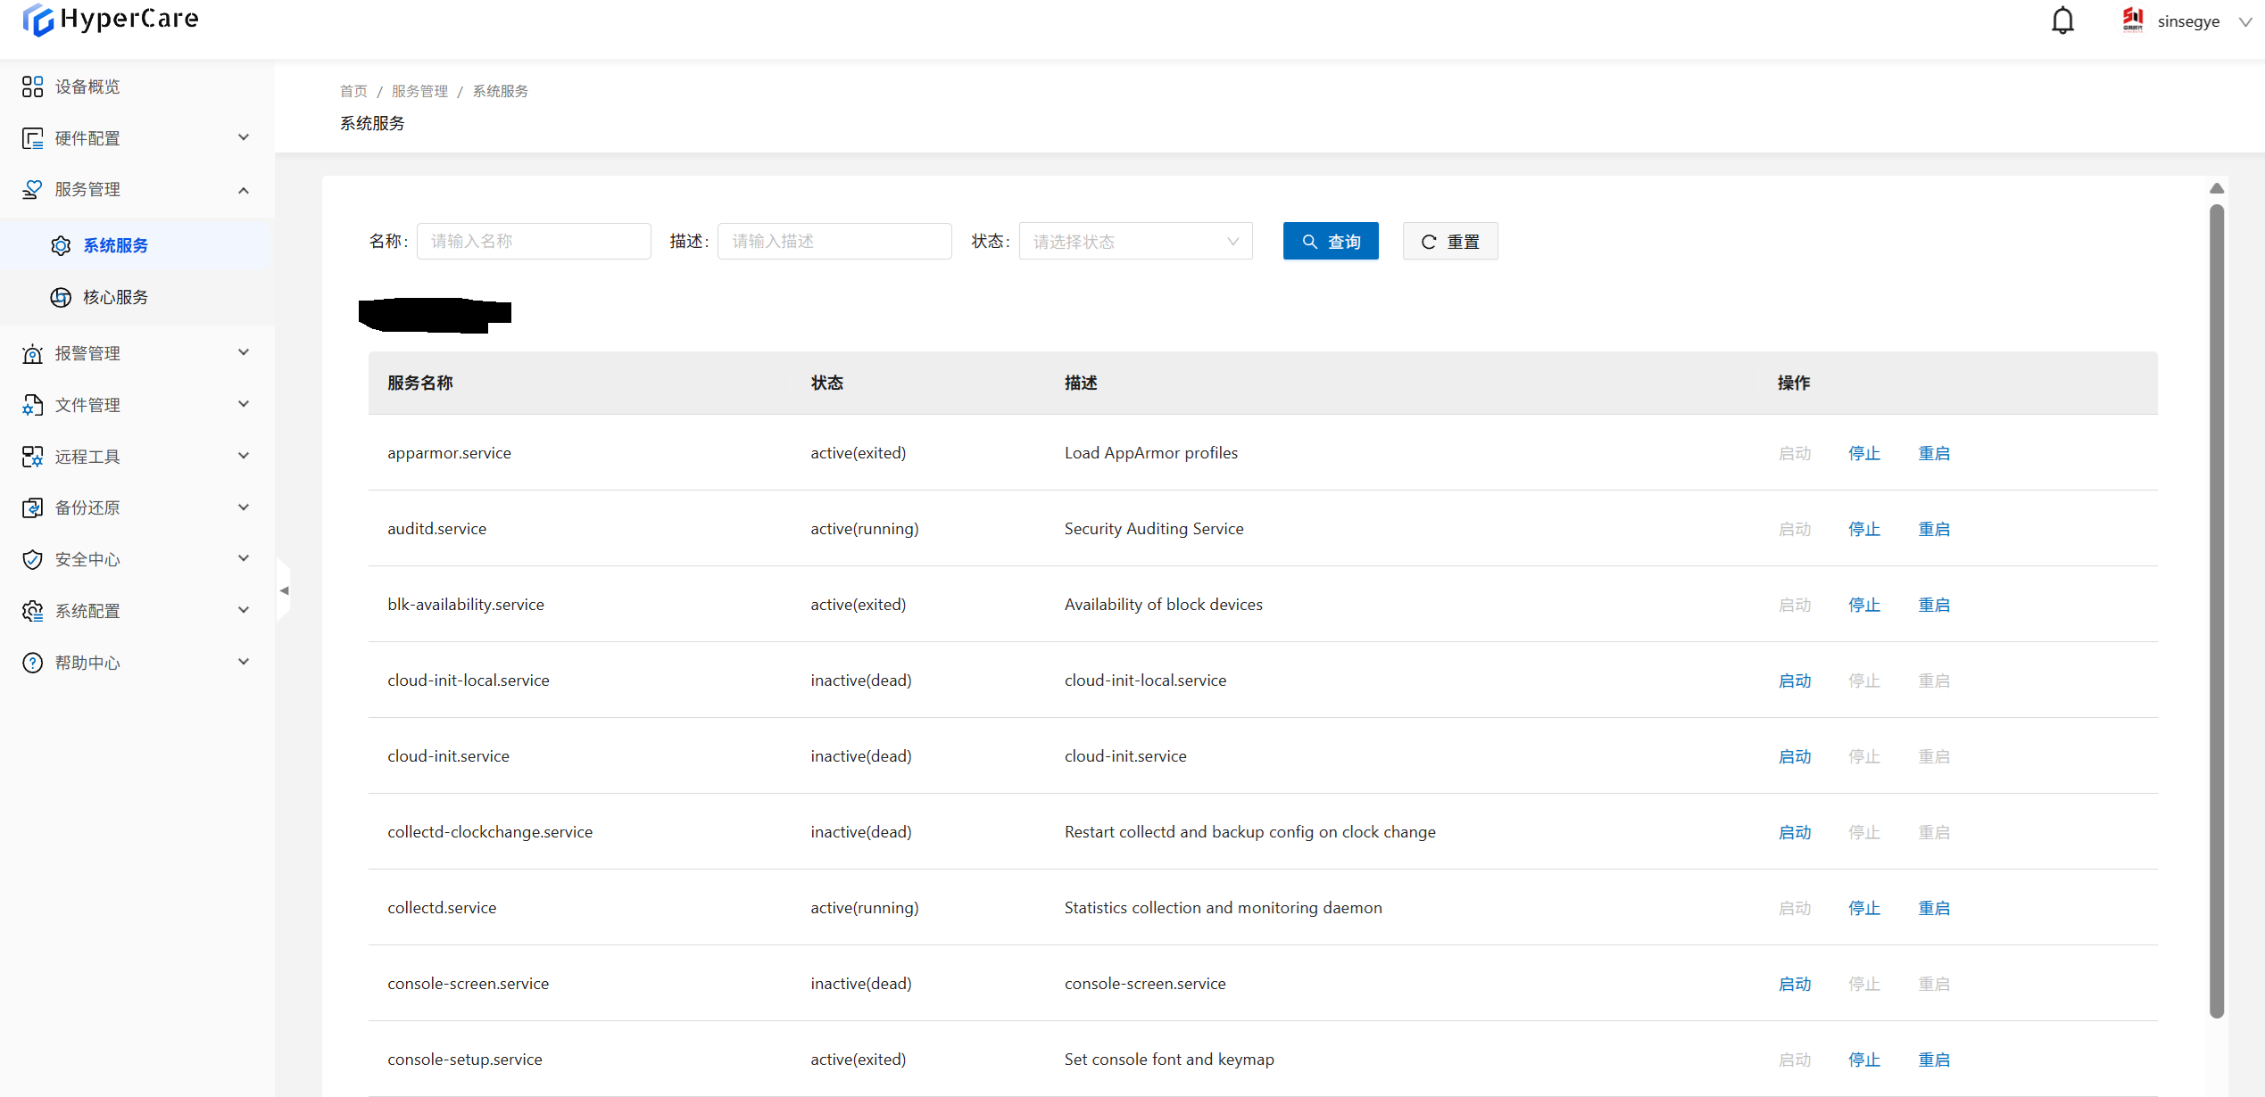Viewport: 2265px width, 1097px height.
Task: Select the 系统服务 menu item
Action: pos(115,245)
